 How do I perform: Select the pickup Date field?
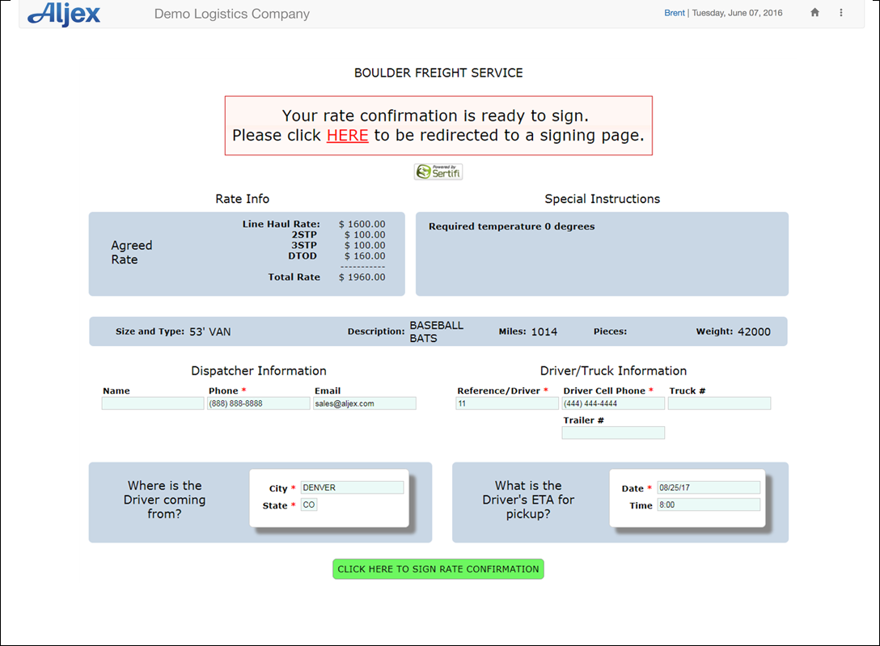pyautogui.click(x=709, y=487)
